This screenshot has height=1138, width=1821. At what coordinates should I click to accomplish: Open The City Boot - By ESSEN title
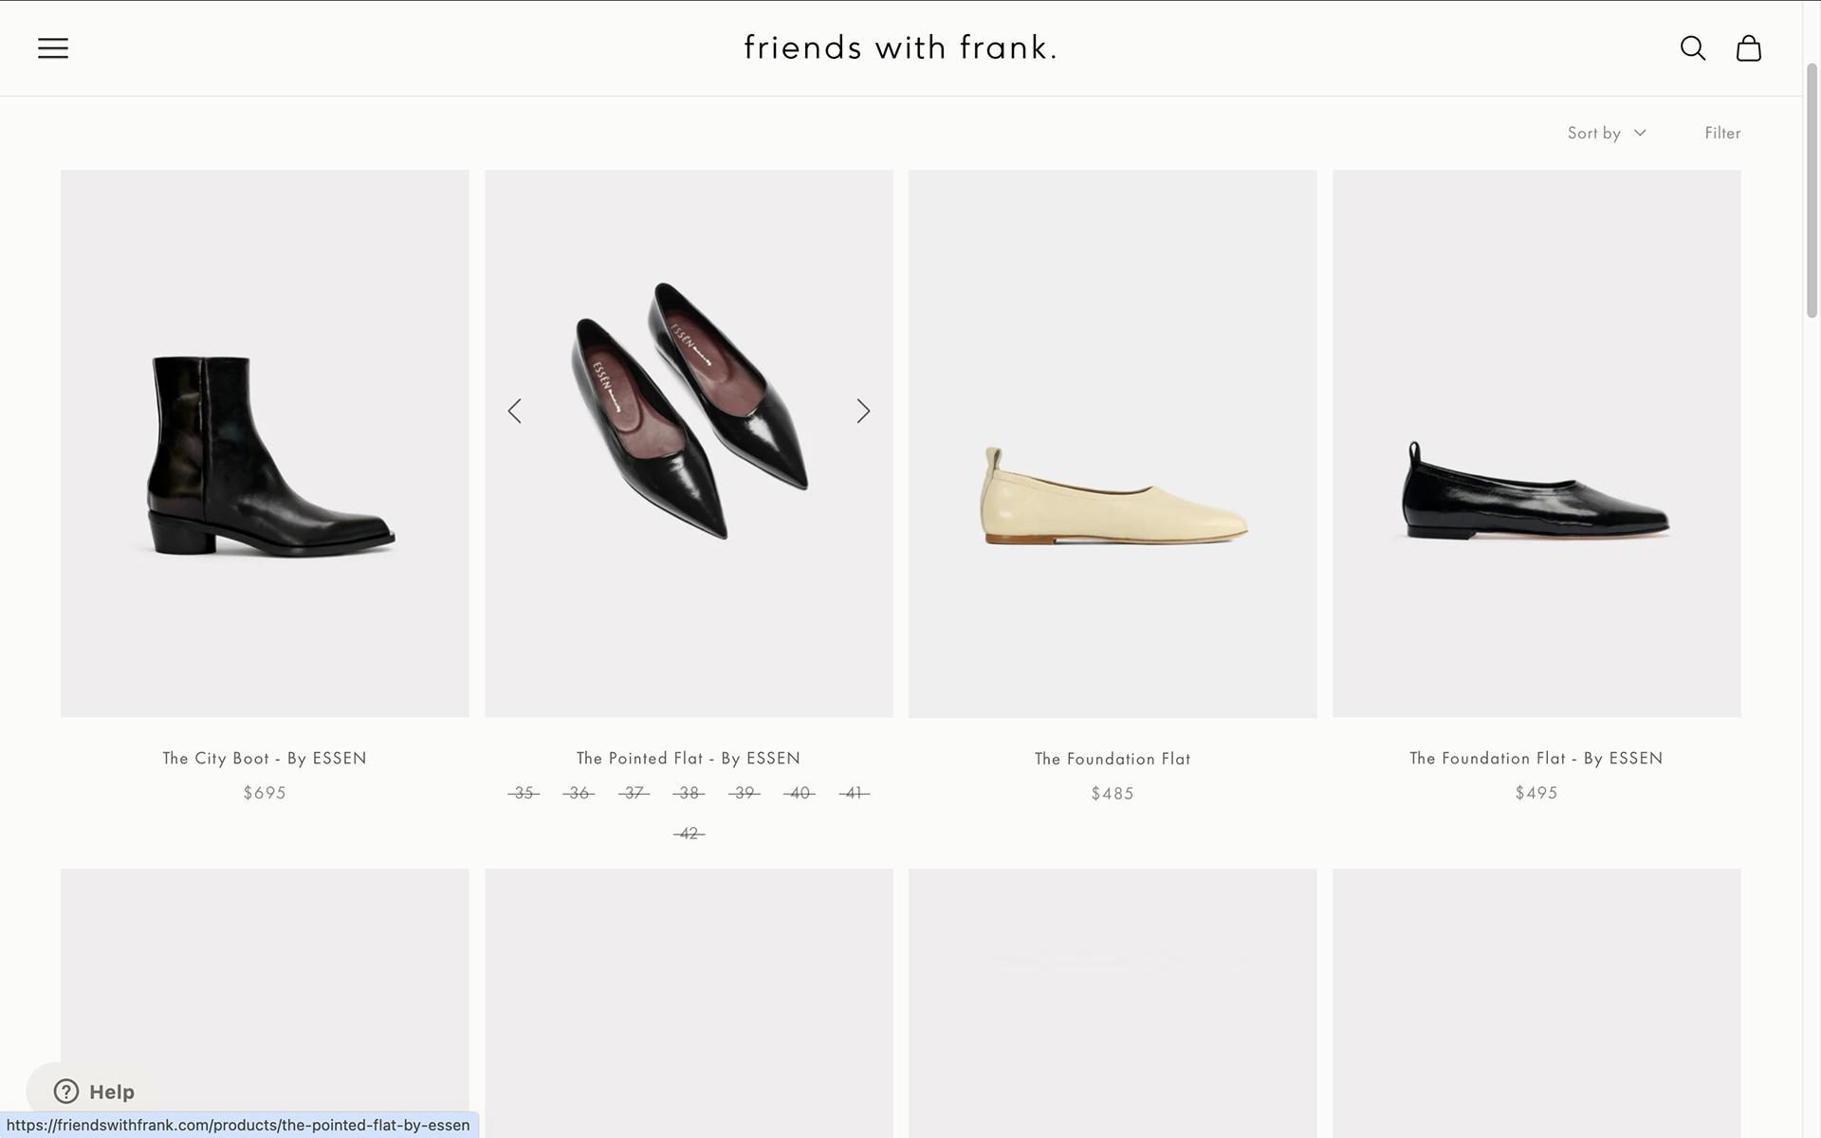coord(265,758)
